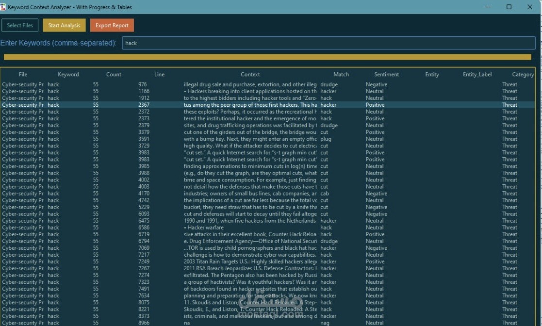Screen dimensions: 542x326
Task: Click the Line column header
Action: pyautogui.click(x=159, y=74)
